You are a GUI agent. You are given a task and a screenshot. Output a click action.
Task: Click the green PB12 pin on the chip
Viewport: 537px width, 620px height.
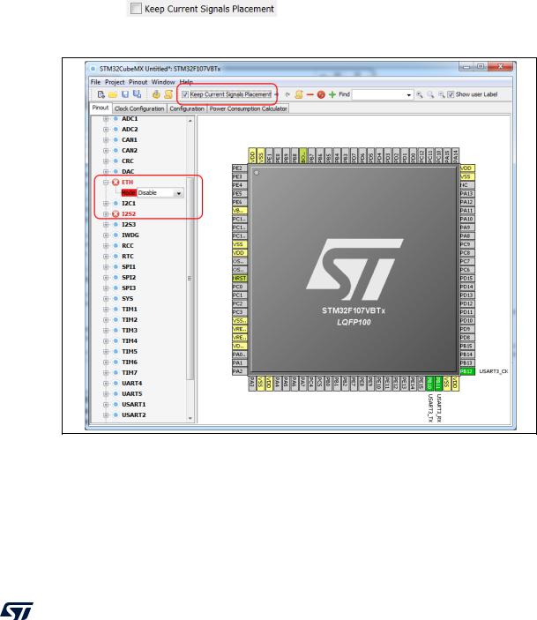466,371
